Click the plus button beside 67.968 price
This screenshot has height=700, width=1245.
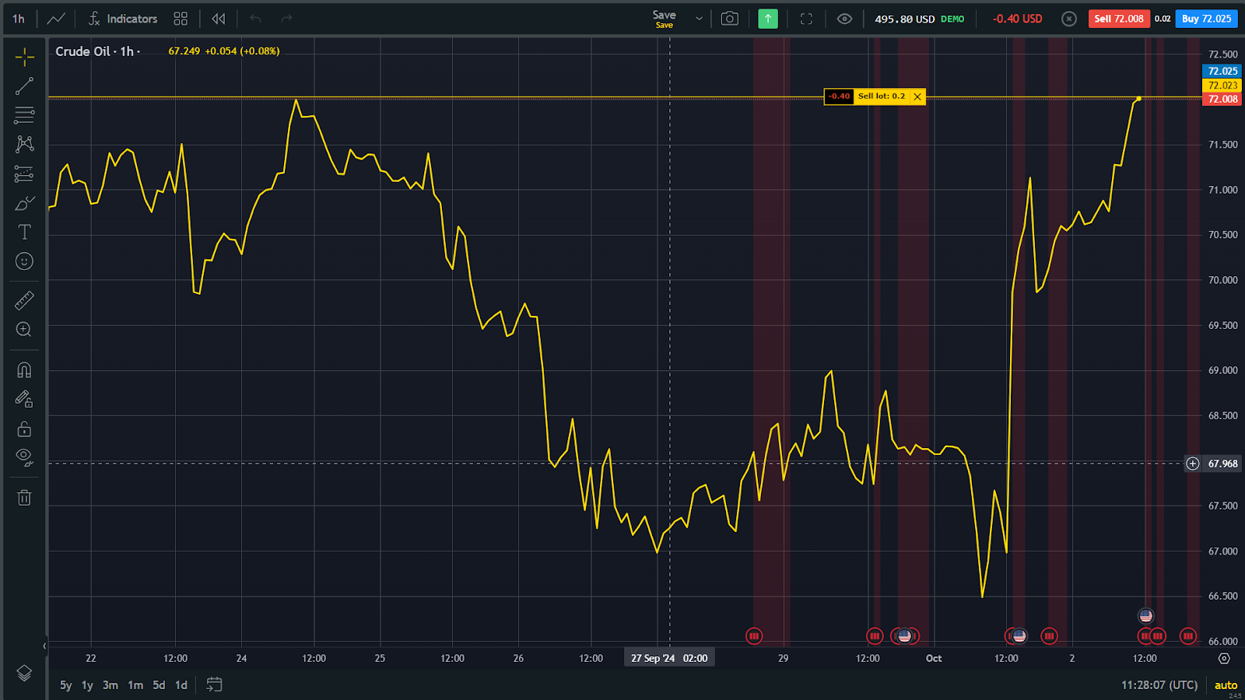point(1193,464)
